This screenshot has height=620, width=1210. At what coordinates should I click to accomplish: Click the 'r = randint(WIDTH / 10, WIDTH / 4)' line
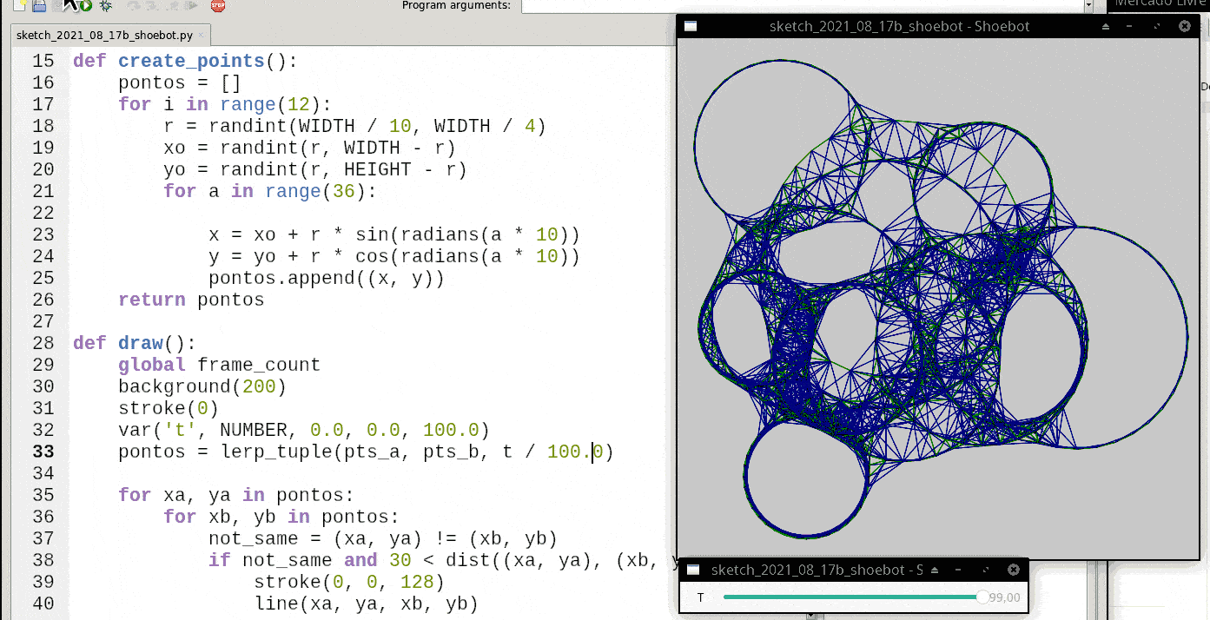point(354,126)
